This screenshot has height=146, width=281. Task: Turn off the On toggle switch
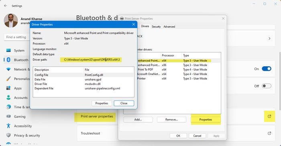tap(267, 69)
